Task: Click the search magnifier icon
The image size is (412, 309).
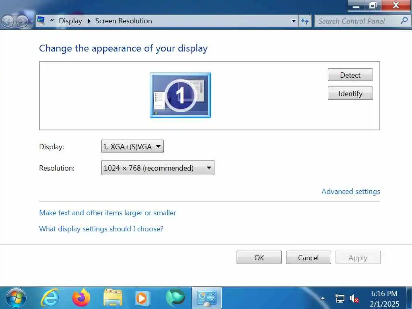Action: click(x=404, y=21)
